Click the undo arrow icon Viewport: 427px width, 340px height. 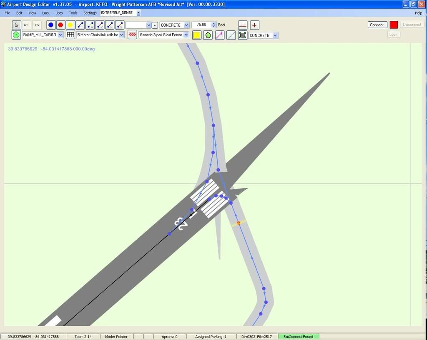(x=26, y=25)
